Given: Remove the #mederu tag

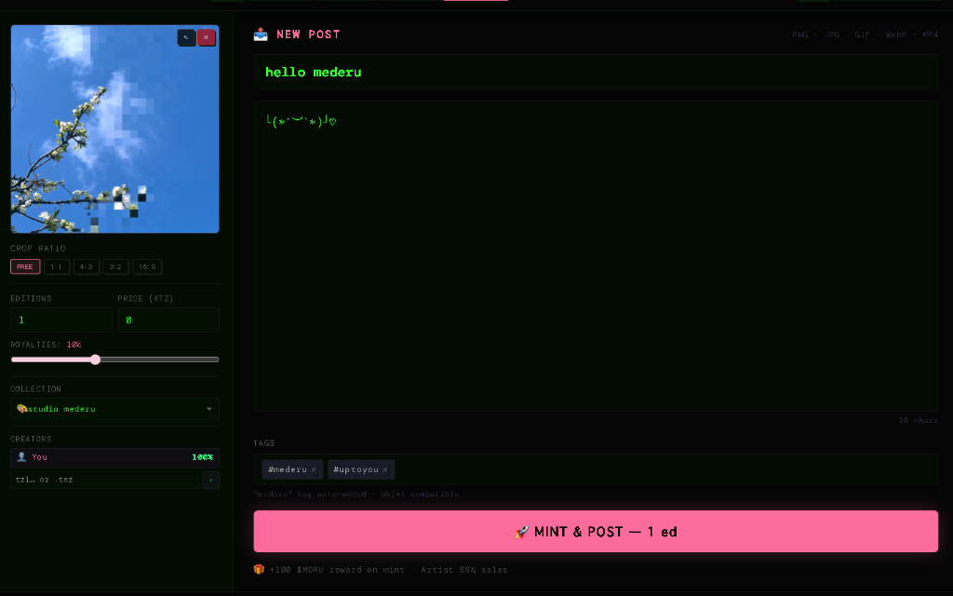Looking at the screenshot, I should coord(314,470).
